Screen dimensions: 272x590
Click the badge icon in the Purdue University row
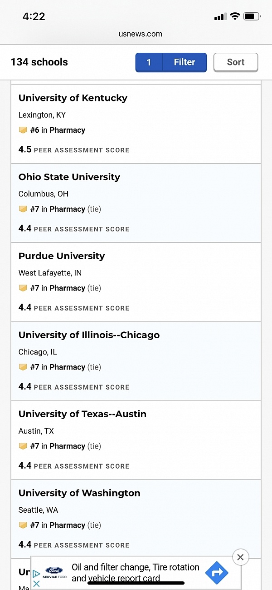point(23,288)
